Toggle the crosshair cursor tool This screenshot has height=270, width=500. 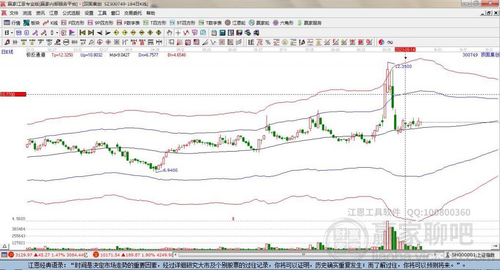[178, 33]
